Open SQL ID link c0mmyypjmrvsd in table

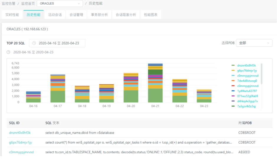21,152
